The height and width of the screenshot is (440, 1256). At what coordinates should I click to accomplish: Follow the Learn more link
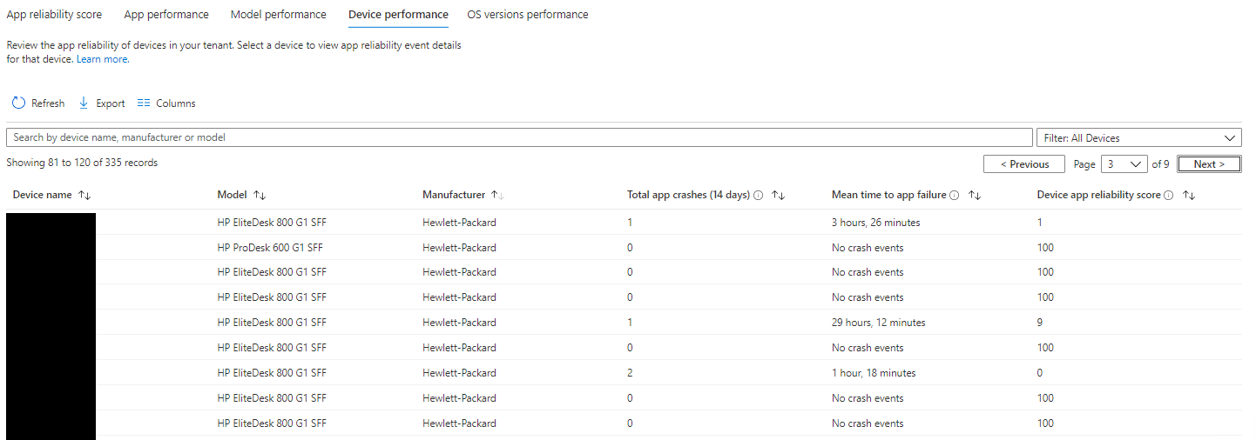(102, 59)
